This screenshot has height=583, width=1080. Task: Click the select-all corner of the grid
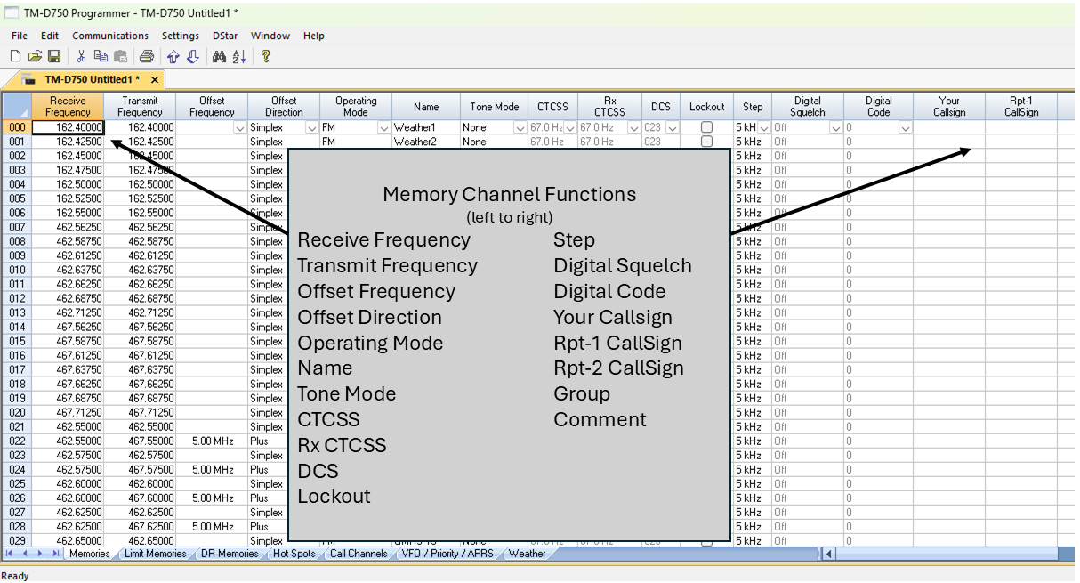[x=17, y=107]
